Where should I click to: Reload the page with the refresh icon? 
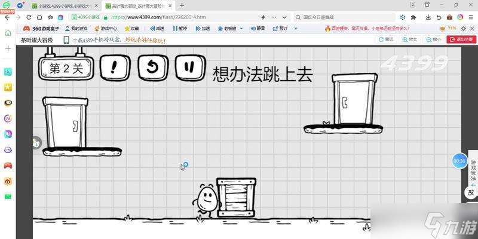pyautogui.click(x=29, y=17)
